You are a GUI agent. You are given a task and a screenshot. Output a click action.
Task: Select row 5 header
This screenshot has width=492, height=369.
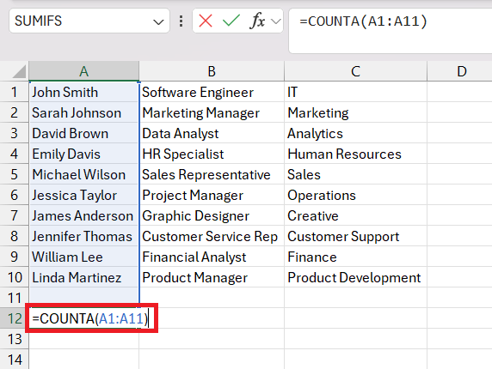point(14,174)
